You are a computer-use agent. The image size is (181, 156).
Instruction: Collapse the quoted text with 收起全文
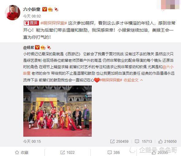coord(131,80)
